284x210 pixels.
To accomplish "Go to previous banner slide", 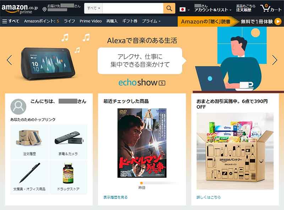I will point(9,60).
